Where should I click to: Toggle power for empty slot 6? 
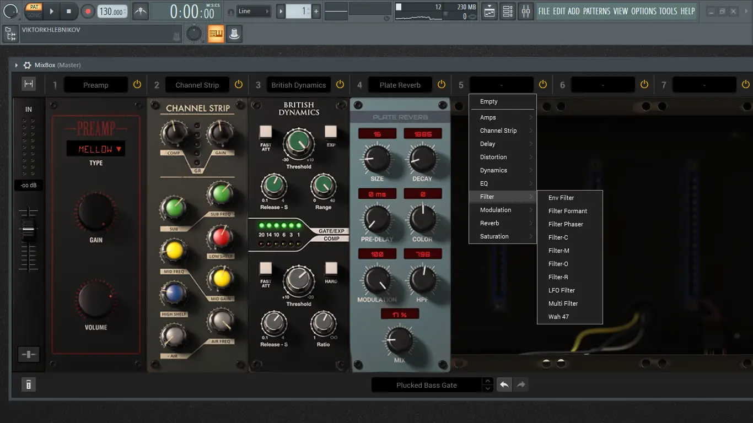pos(644,85)
